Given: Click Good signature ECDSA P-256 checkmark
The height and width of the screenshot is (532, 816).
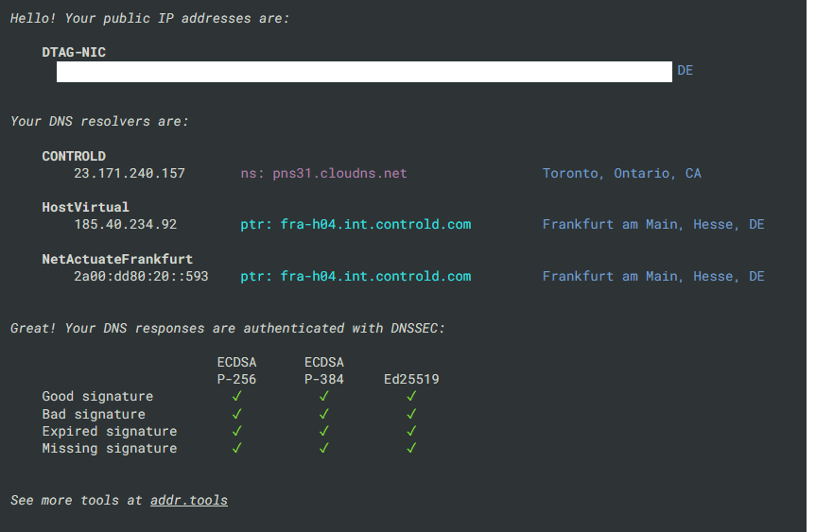Looking at the screenshot, I should pos(236,396).
